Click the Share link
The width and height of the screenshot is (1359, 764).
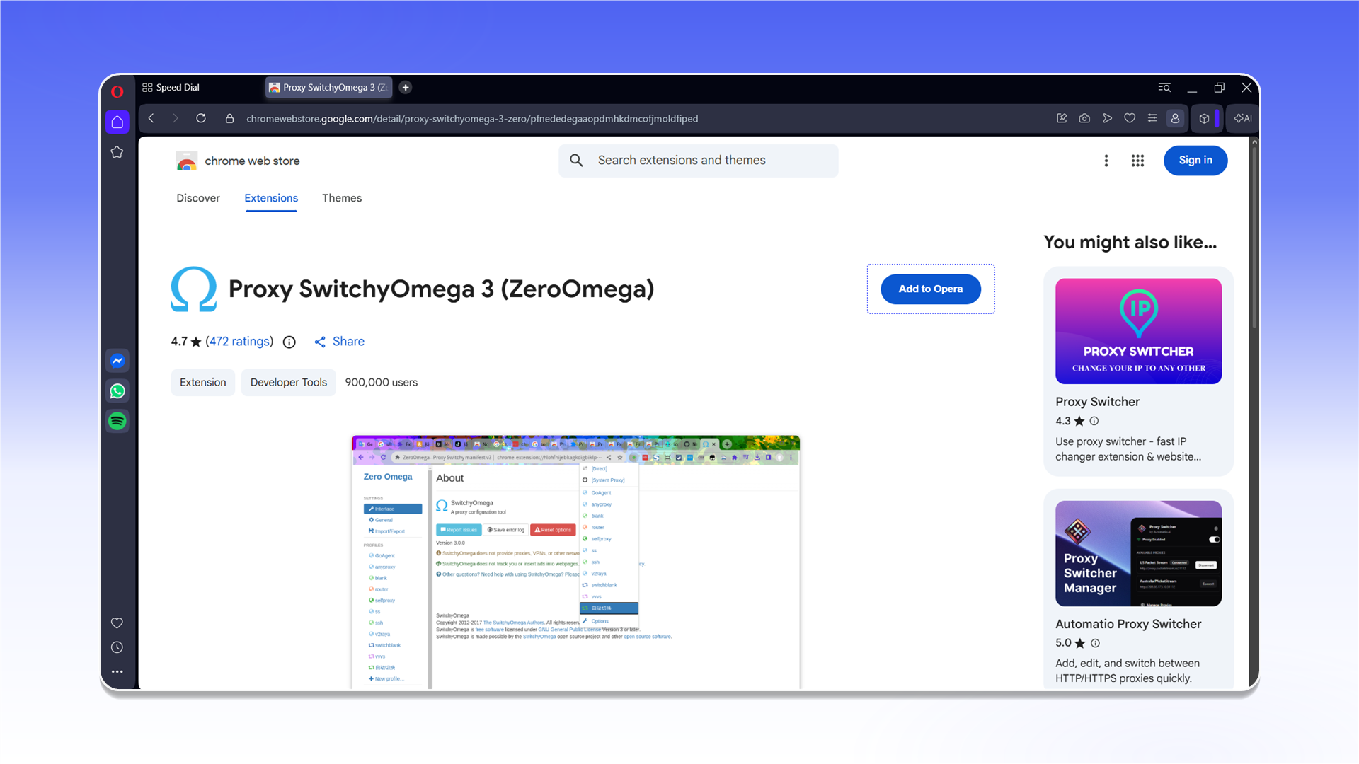click(x=340, y=342)
